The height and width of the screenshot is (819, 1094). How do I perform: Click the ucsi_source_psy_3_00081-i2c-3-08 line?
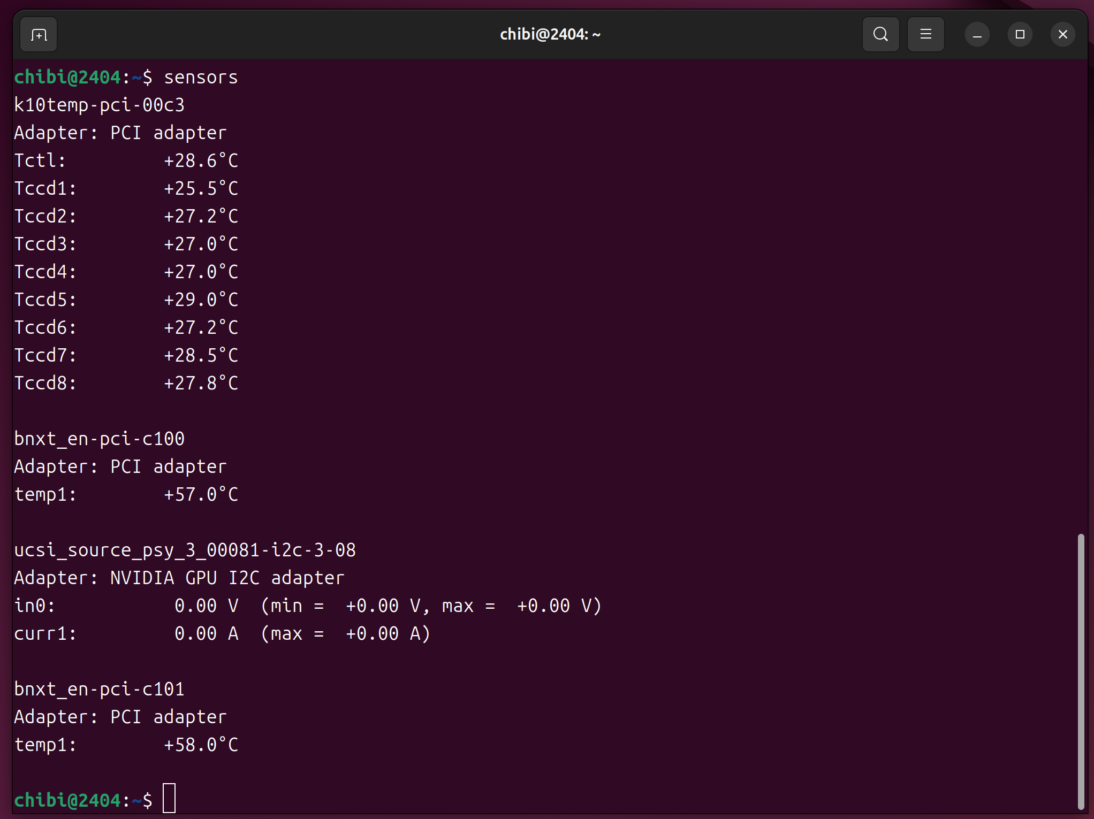(x=185, y=550)
